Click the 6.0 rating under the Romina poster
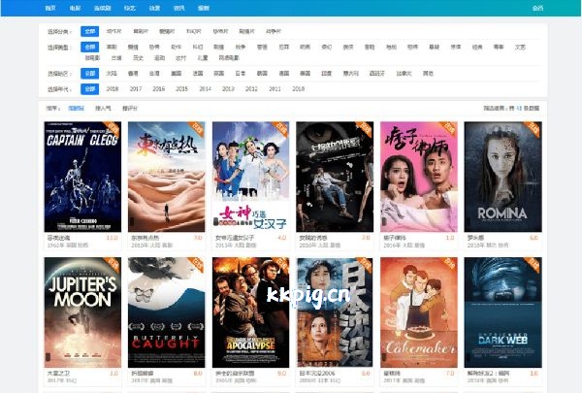Screen dimensions: 582x393 click(533, 238)
